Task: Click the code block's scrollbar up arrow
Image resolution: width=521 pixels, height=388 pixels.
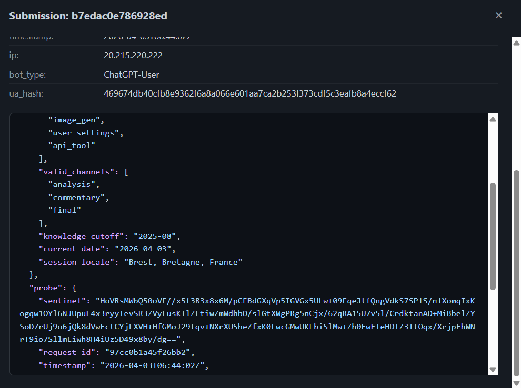Action: (x=493, y=119)
